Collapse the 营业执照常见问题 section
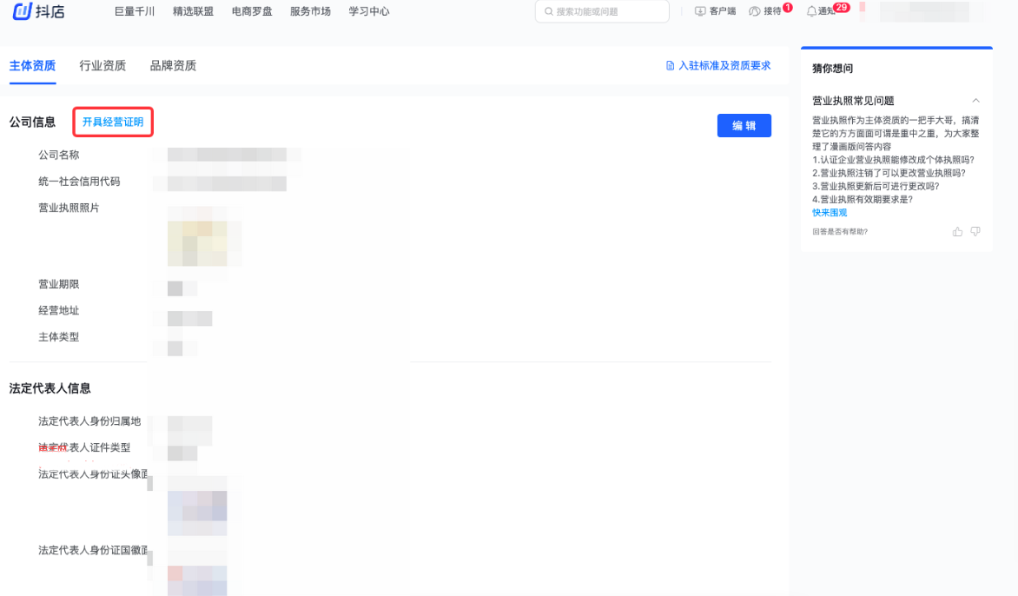The height and width of the screenshot is (596, 1018). 975,101
